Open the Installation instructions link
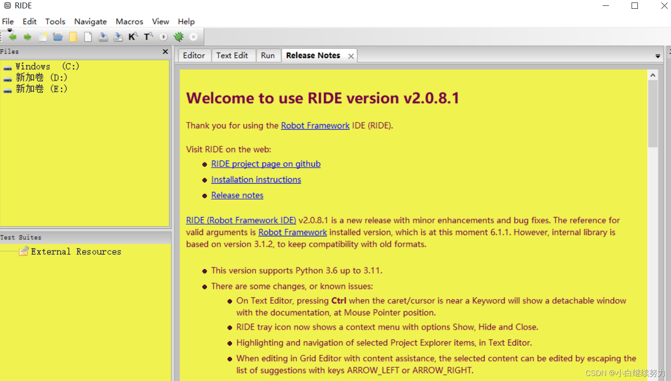Viewport: 671px width, 381px height. (x=256, y=179)
